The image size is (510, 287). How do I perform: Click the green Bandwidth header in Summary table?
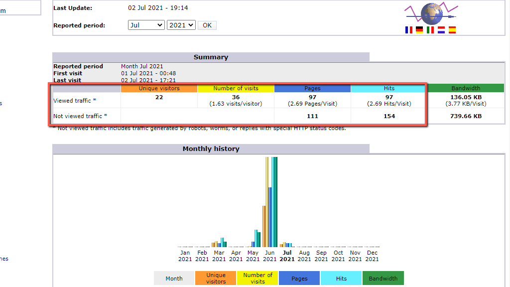coord(466,88)
